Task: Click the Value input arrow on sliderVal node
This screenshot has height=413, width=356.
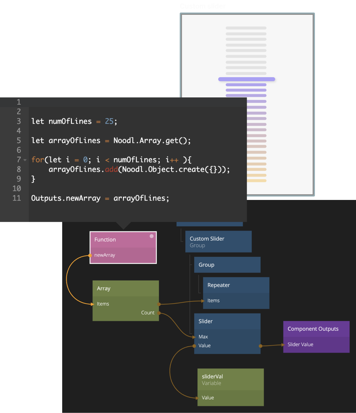Action: (197, 398)
